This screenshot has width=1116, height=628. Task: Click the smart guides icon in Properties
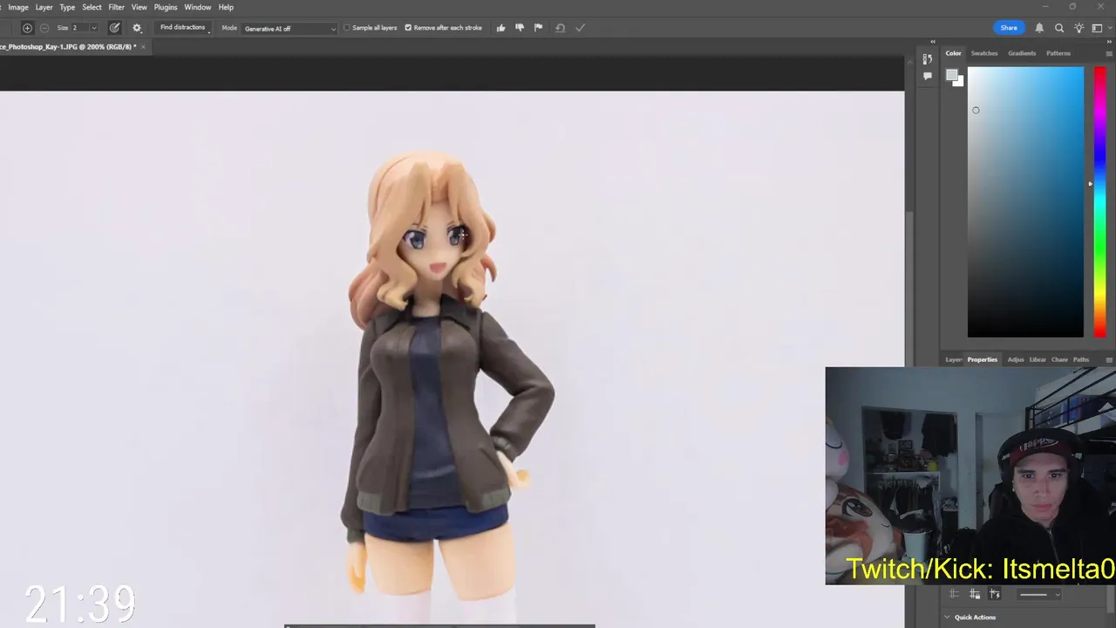point(994,594)
